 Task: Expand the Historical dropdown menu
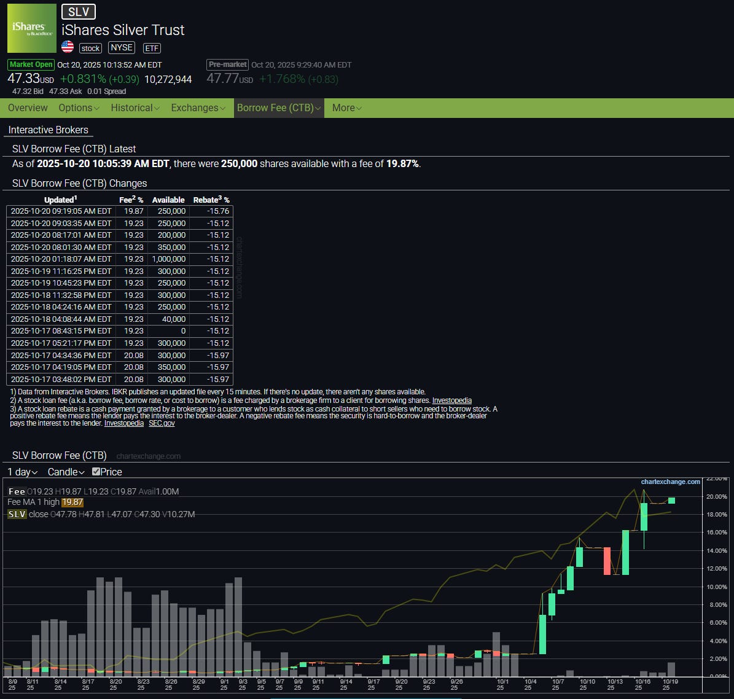[x=135, y=107]
